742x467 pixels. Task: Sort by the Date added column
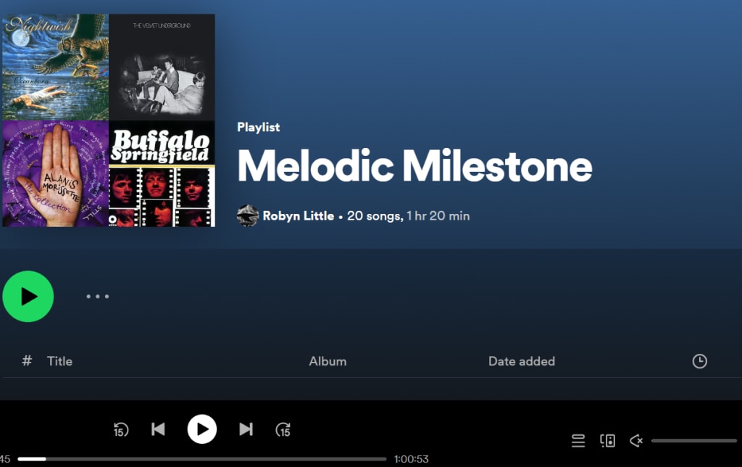click(x=522, y=361)
